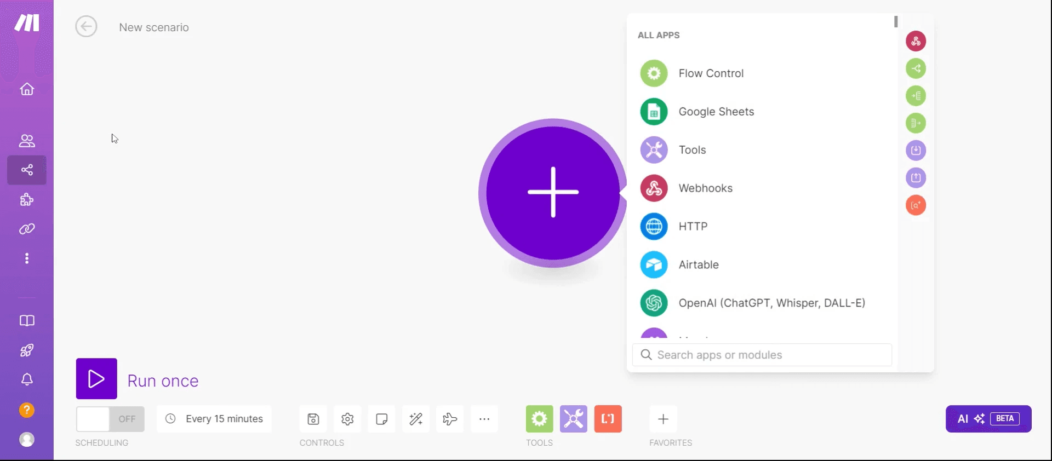Viewport: 1052px width, 461px height.
Task: Click the back arrow beside New scenario
Action: click(x=86, y=26)
